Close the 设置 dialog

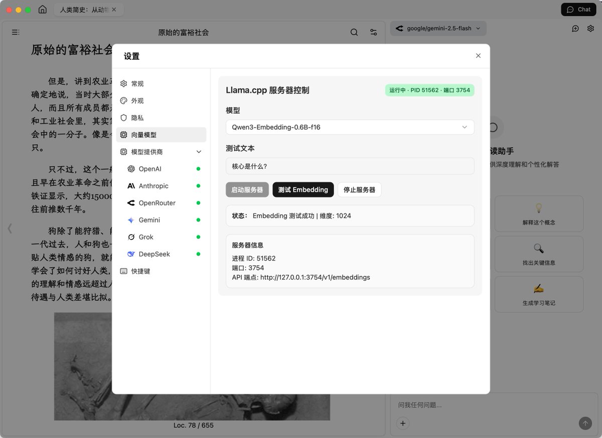[x=478, y=56]
